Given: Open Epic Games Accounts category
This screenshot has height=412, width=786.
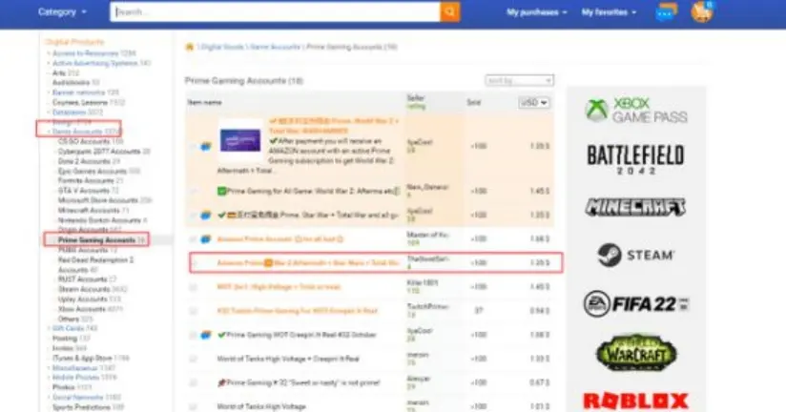Looking at the screenshot, I should pyautogui.click(x=93, y=171).
